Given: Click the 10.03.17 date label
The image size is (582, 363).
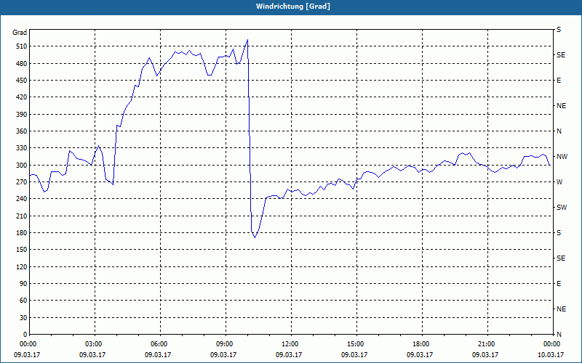Looking at the screenshot, I should (x=551, y=355).
